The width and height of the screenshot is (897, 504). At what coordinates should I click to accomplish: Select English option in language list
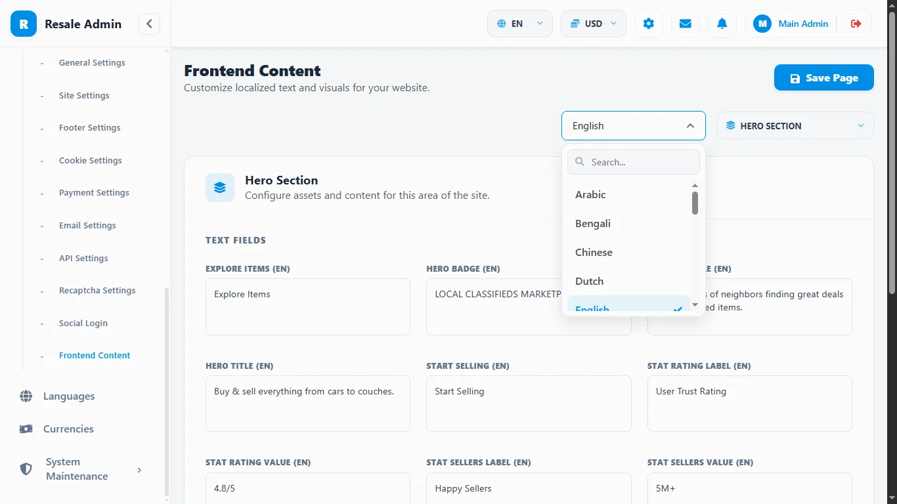pyautogui.click(x=628, y=304)
